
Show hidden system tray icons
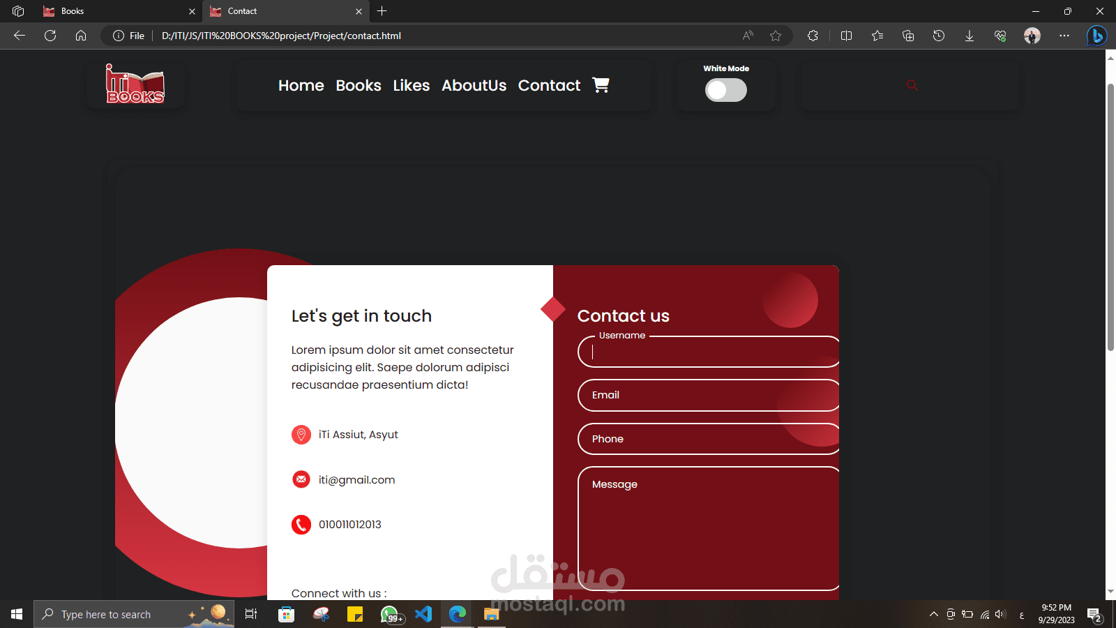pos(934,614)
